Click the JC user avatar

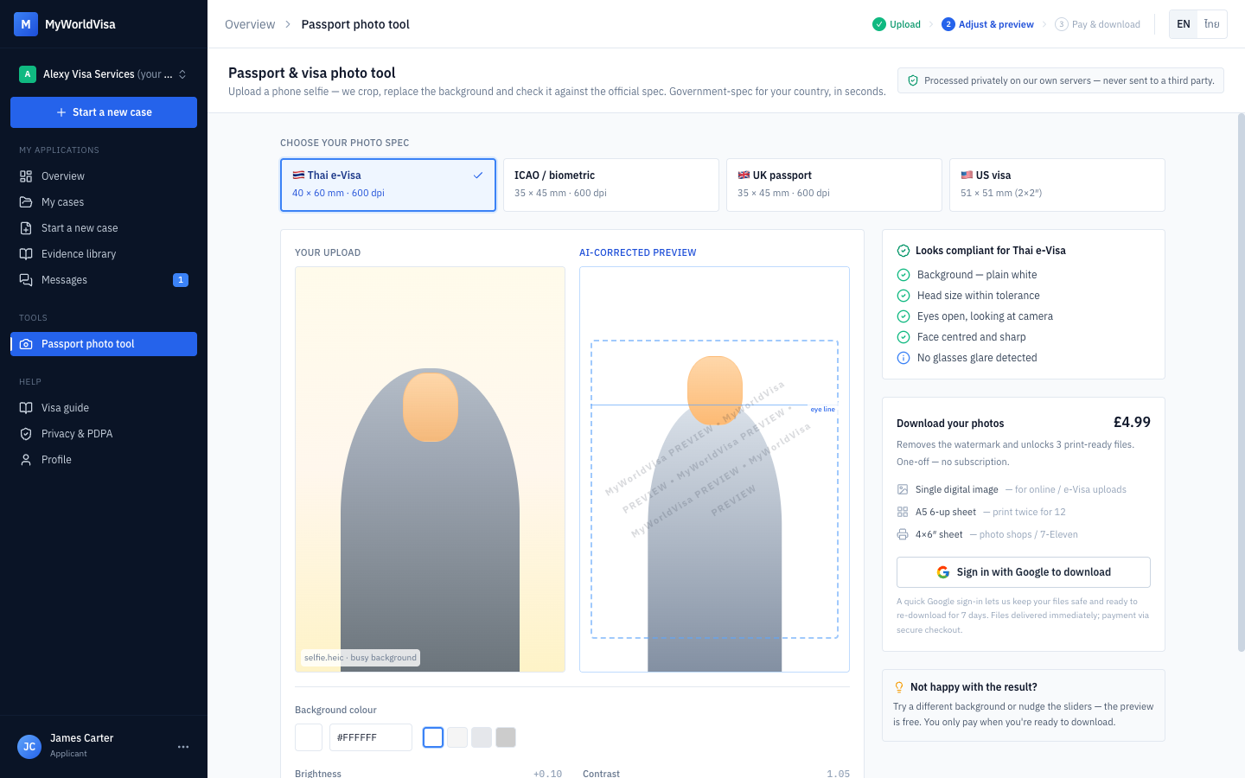point(29,747)
